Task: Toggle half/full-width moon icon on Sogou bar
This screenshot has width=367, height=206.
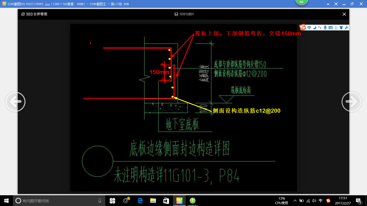Action: 315,27
